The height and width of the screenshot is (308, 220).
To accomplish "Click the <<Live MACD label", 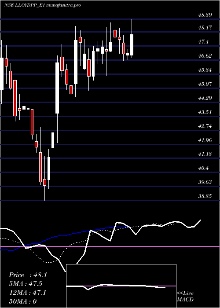I will [x=185, y=296].
